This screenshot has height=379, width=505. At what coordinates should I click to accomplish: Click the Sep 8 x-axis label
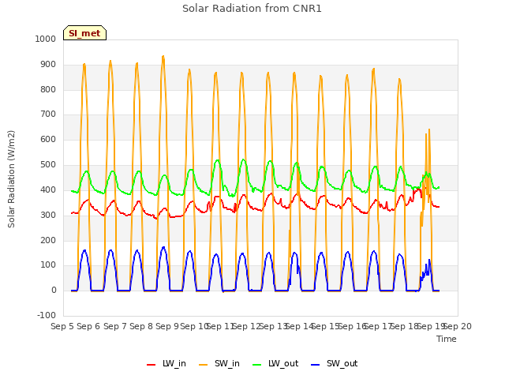[141, 326]
